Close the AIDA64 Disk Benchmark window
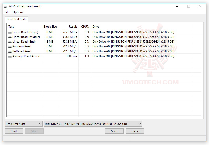The image size is (209, 145). [x=200, y=6]
